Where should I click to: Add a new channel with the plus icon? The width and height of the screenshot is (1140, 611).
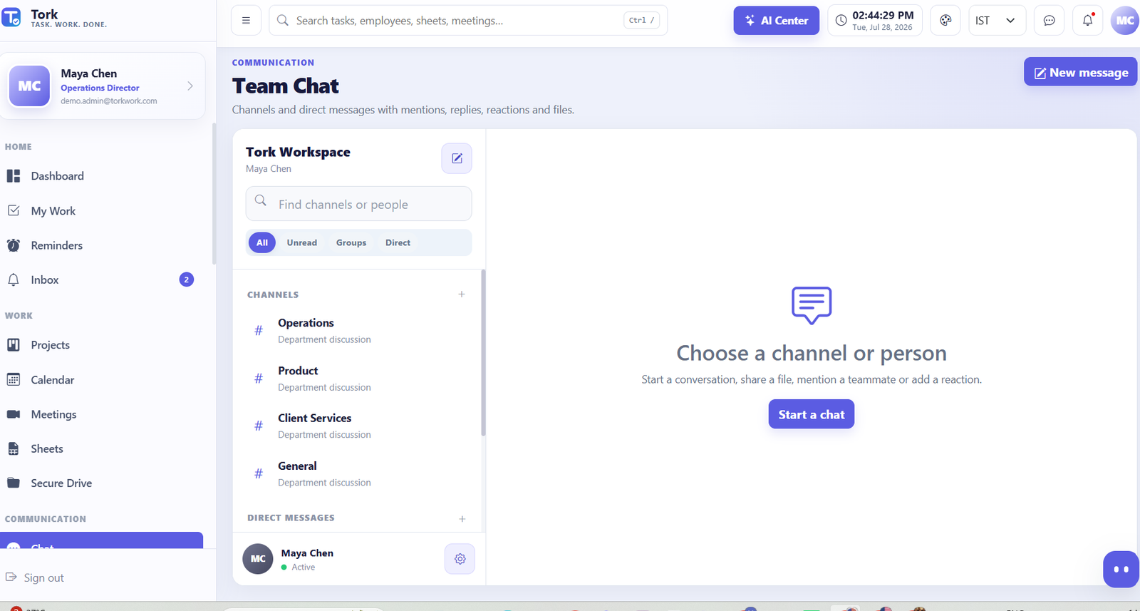[x=462, y=294]
